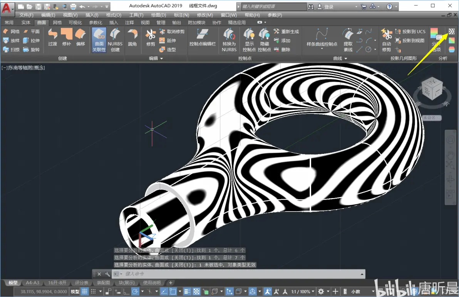Run the 自动修剪 auto trim tool
The width and height of the screenshot is (459, 297).
click(x=387, y=40)
